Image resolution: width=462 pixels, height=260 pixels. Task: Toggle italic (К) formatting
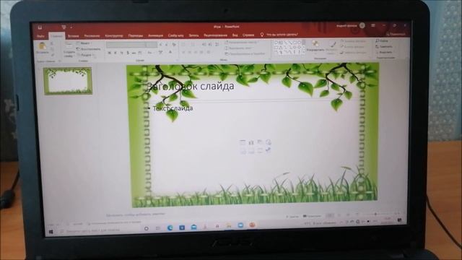pos(115,53)
